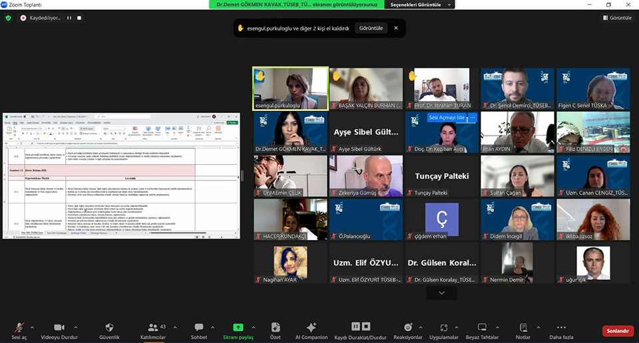Open the Güvenlik security shield

point(109,329)
